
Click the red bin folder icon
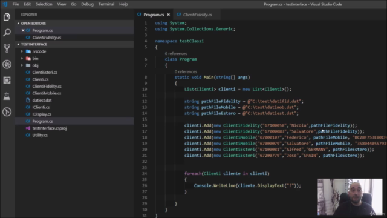click(28, 58)
